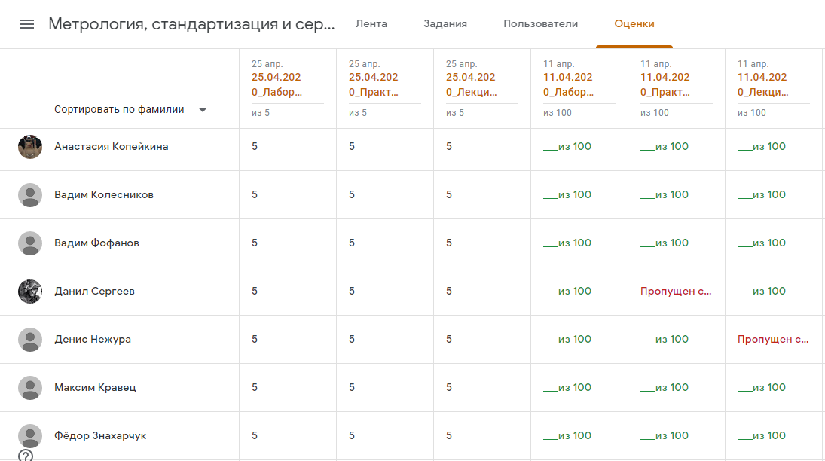Viewport: 825px width, 461px height.
Task: Click Данил Сергеев's profile avatar
Action: coord(30,292)
